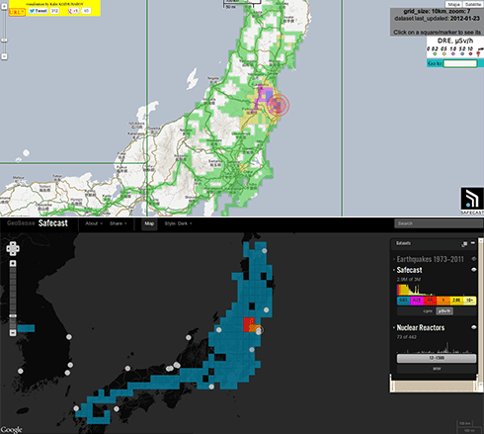Click the orange radiation square near Fukushima
Viewport: 484px width, 434px height.
point(254,328)
